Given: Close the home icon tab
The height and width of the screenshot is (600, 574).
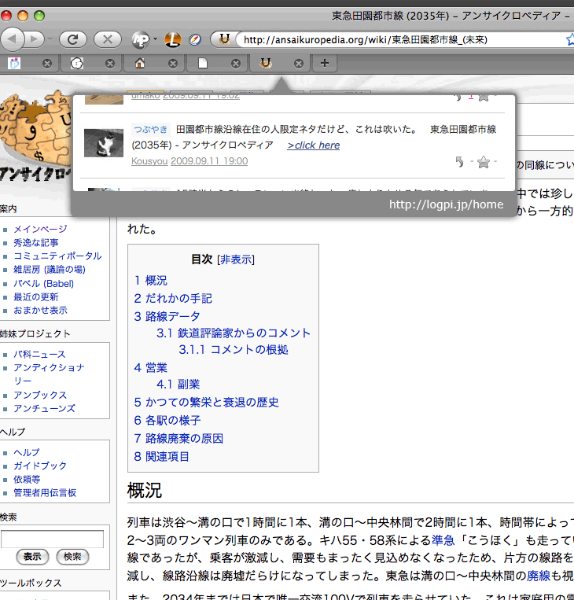Looking at the screenshot, I should 173,64.
